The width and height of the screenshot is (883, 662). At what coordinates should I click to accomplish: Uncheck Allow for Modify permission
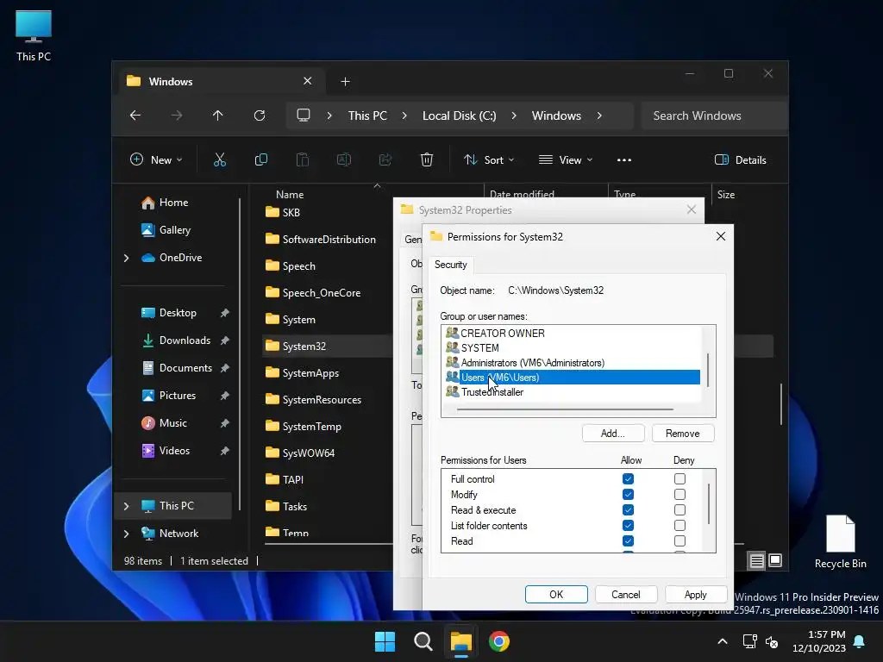click(x=628, y=495)
